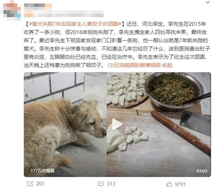
Task: Open the blurred post time and source line
Action: point(63,14)
